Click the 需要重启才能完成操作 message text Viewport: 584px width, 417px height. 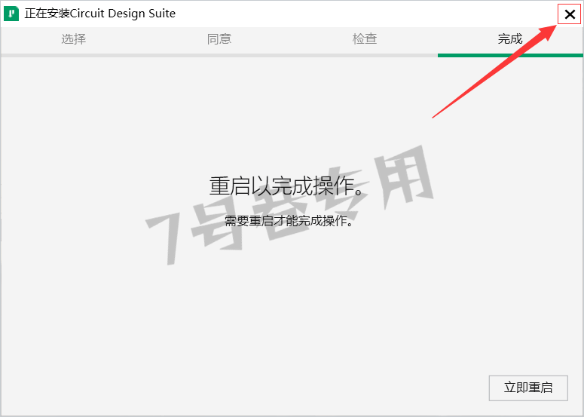click(289, 221)
